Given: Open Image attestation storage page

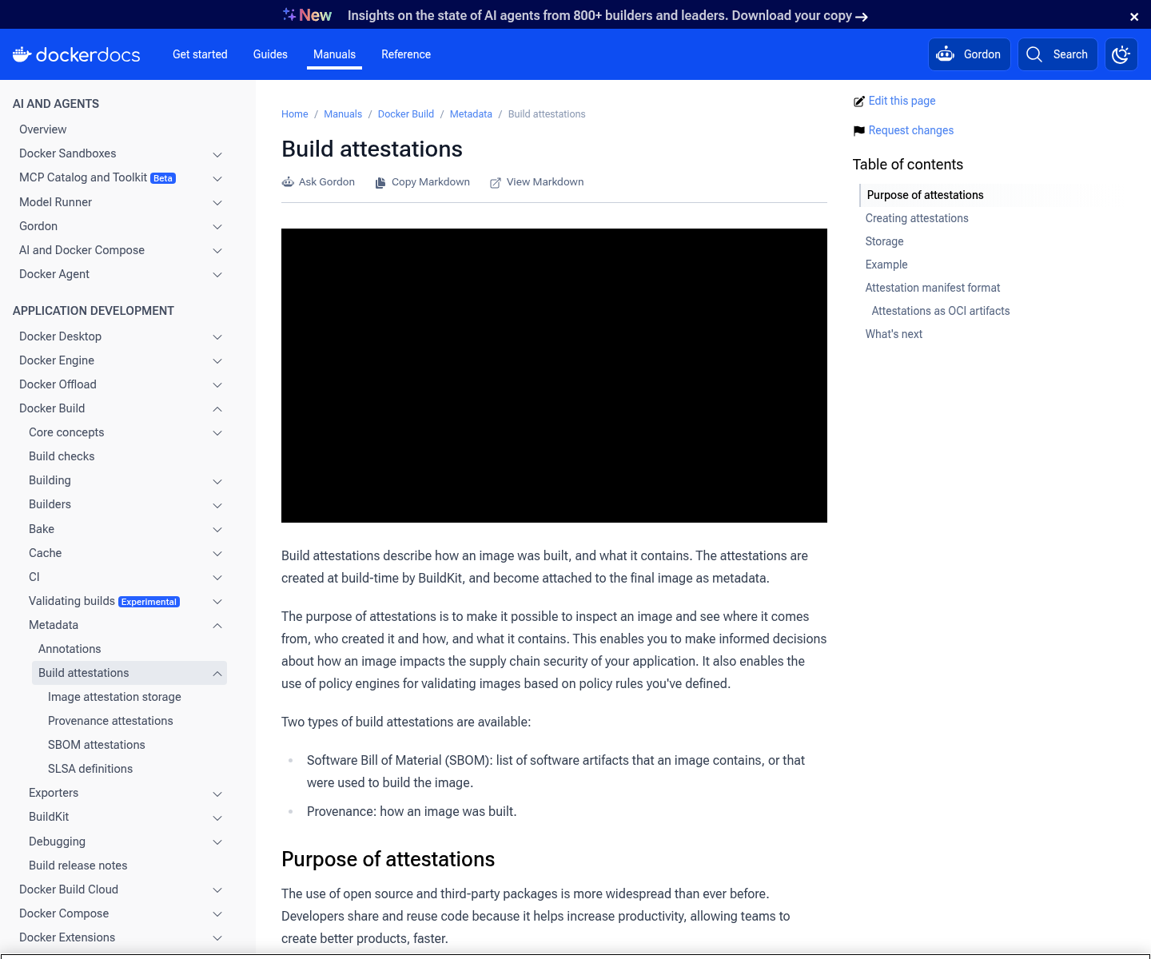Looking at the screenshot, I should tap(114, 697).
